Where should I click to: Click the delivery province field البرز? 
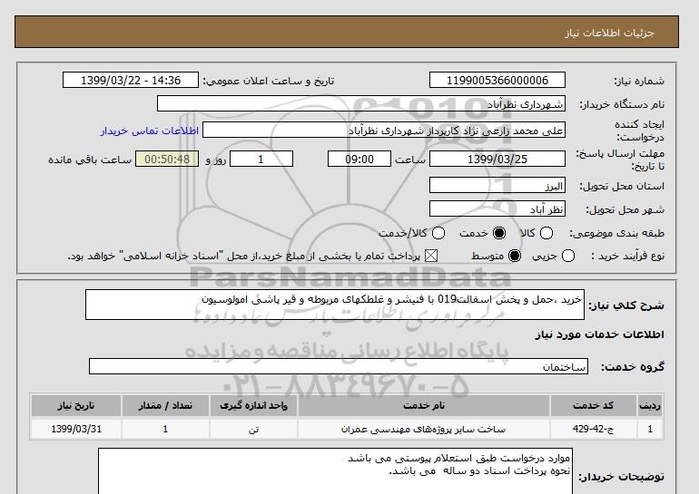(497, 185)
